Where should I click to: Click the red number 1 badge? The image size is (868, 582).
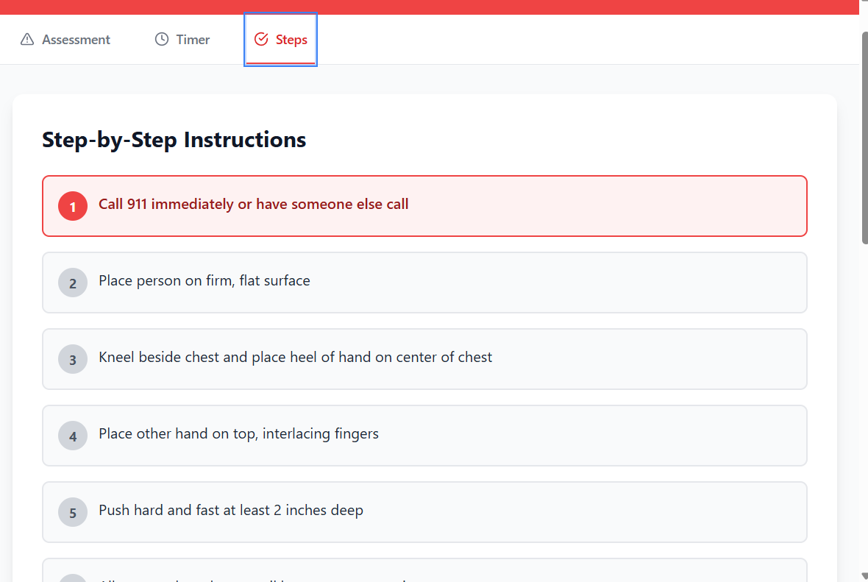(73, 206)
